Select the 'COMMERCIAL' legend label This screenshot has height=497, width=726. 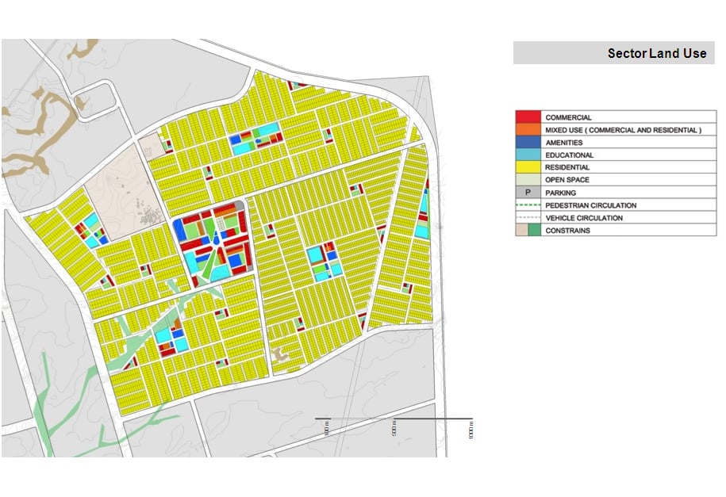[568, 117]
